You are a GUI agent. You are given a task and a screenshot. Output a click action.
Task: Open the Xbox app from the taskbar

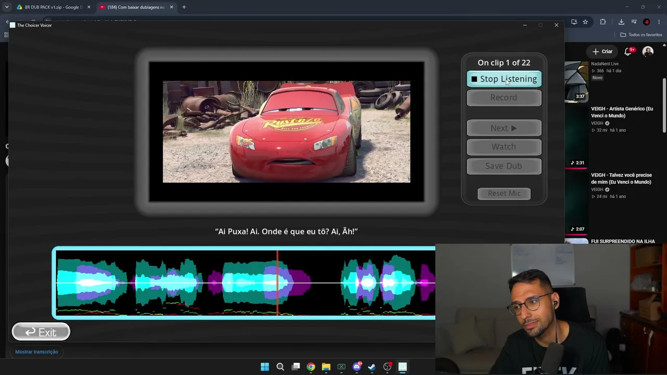pyautogui.click(x=341, y=367)
